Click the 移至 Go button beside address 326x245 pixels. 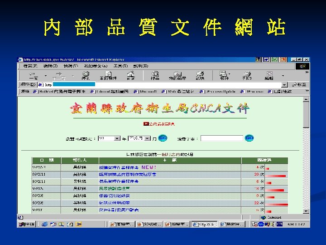pyautogui.click(x=299, y=84)
